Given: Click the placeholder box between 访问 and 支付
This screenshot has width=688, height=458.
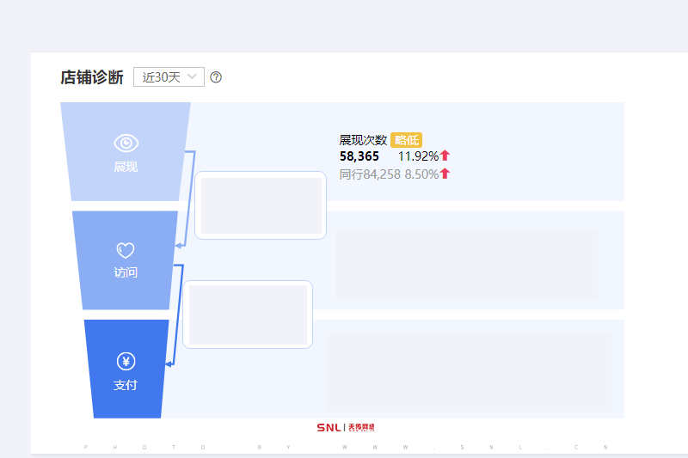Looking at the screenshot, I should pyautogui.click(x=248, y=314).
